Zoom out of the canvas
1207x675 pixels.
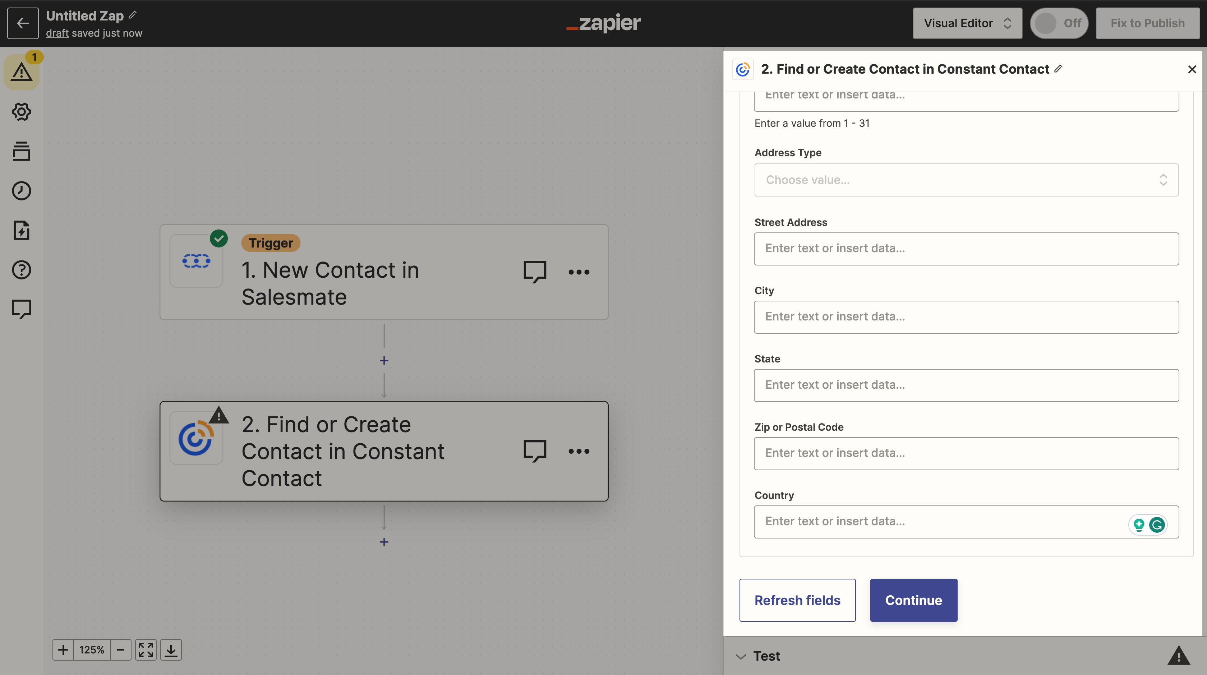coord(120,650)
